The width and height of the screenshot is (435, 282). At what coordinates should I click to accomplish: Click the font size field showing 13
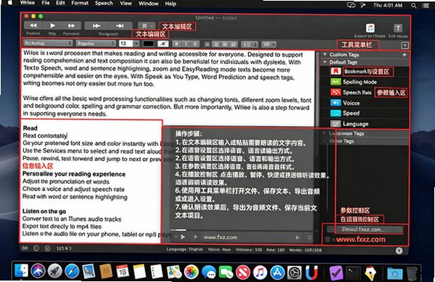click(126, 44)
